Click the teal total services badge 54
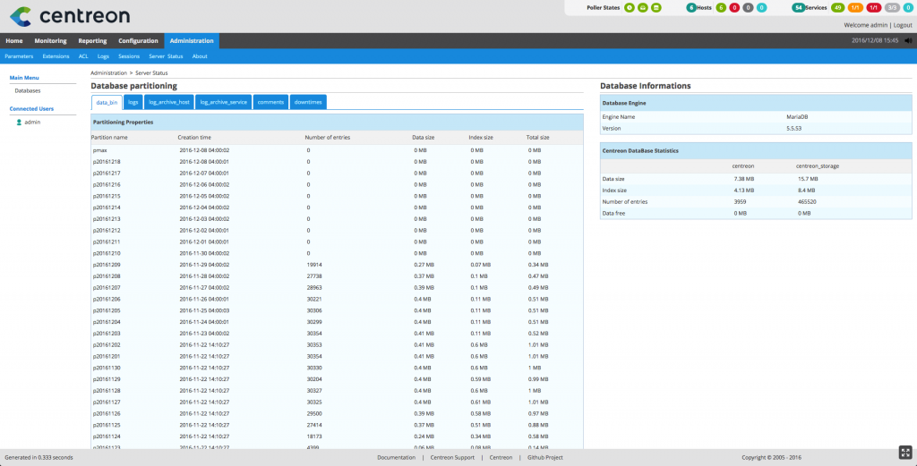 click(x=798, y=7)
